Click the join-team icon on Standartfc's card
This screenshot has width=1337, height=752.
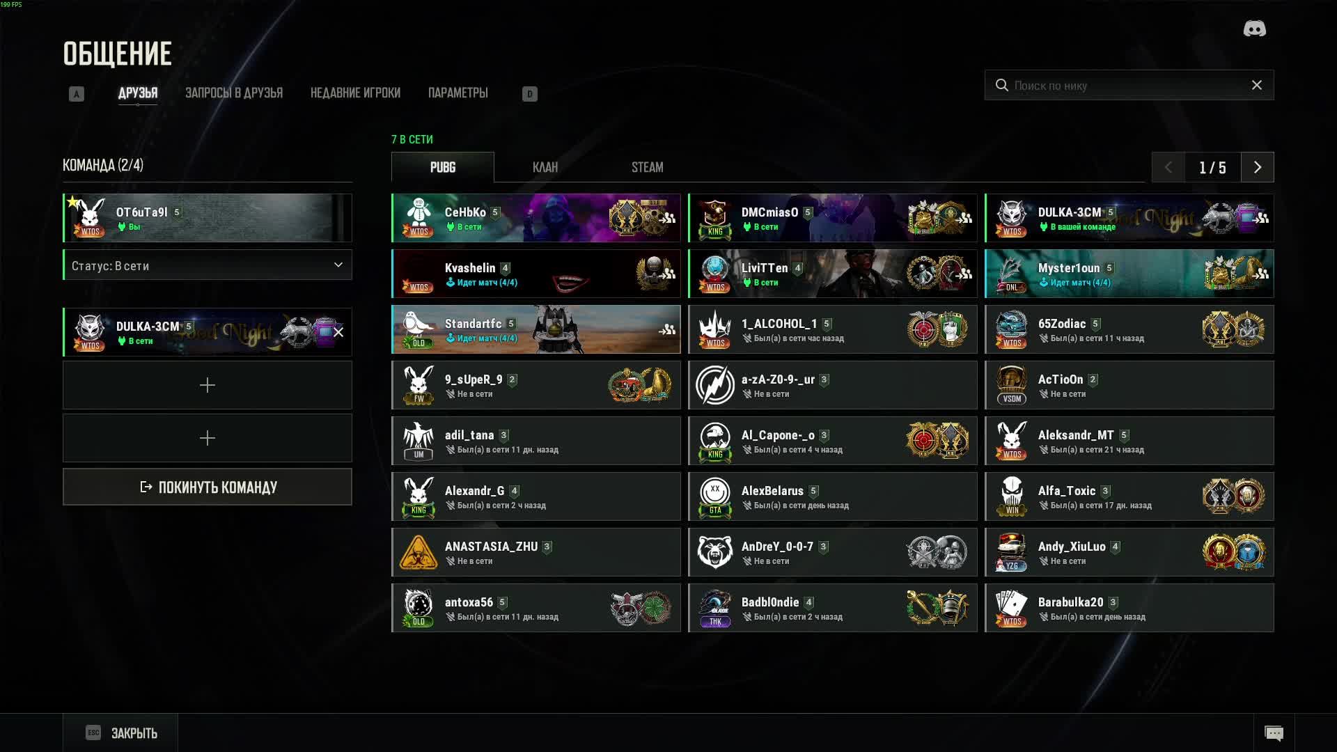point(667,329)
